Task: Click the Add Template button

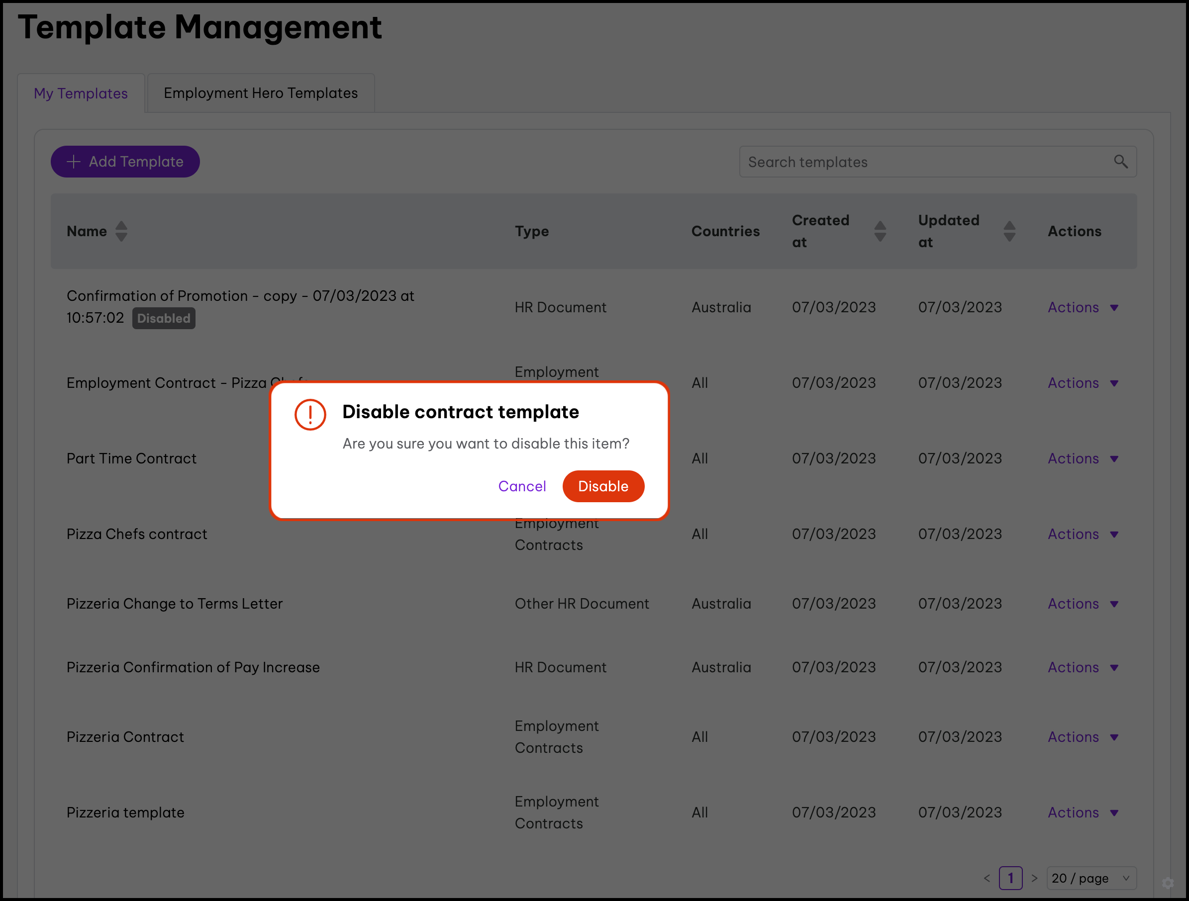Action: (125, 162)
